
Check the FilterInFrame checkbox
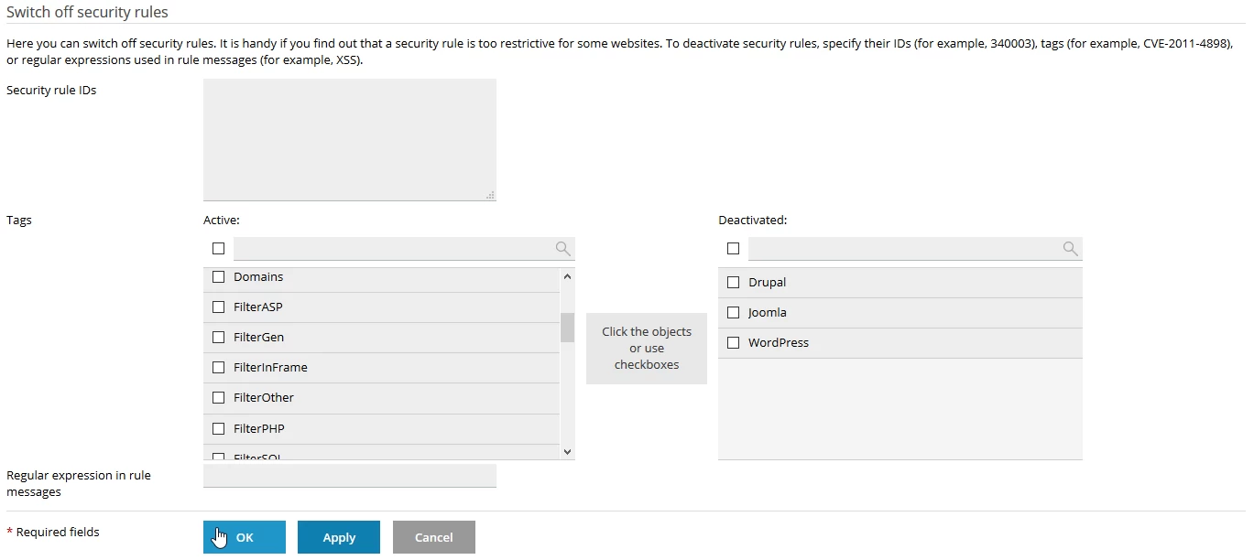tap(218, 367)
